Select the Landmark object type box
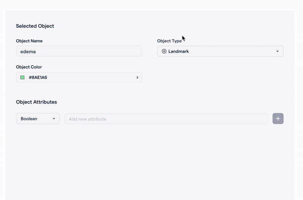The height and width of the screenshot is (200, 303). (220, 51)
